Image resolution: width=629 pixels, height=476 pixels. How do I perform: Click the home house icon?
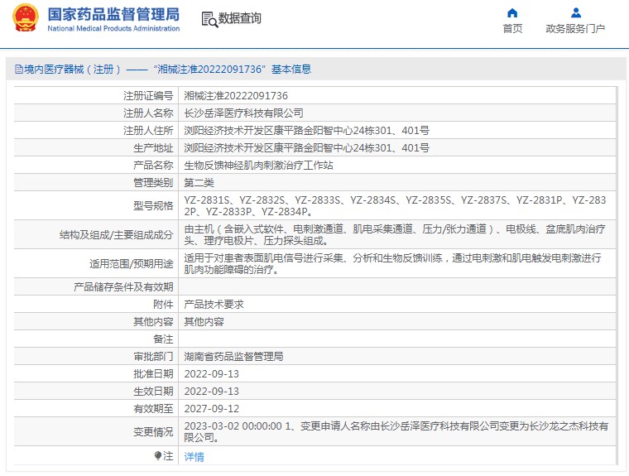click(512, 13)
